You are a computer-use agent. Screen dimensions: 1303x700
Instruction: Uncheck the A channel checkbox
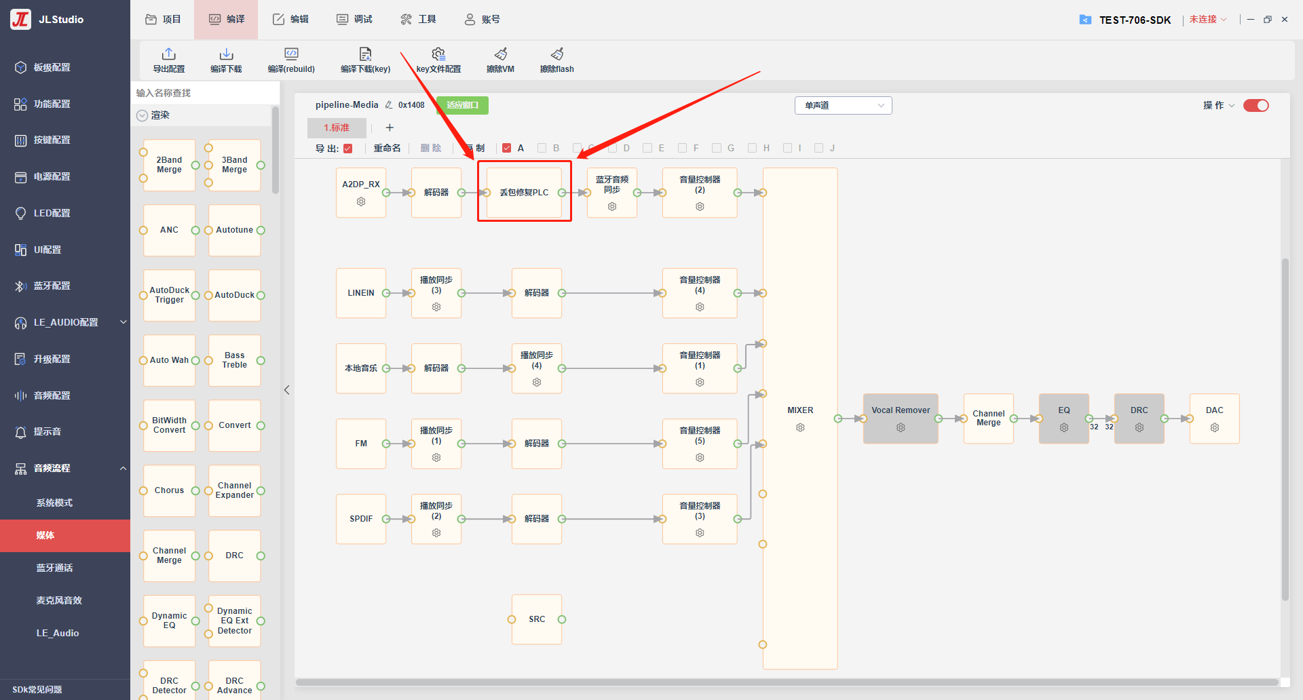(x=506, y=148)
